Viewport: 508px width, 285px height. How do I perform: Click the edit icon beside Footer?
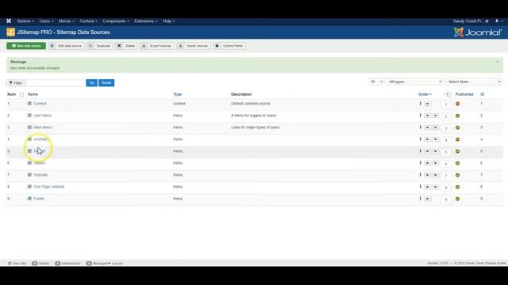click(29, 199)
